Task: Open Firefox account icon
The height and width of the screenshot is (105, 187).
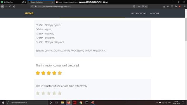Action: [x=176, y=6]
